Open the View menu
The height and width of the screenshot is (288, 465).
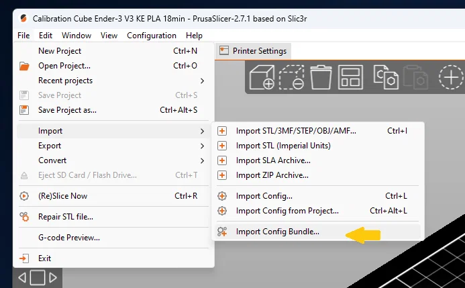coord(109,36)
